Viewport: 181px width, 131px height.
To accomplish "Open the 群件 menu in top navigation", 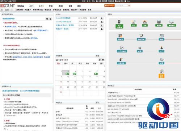I will pyautogui.click(x=79, y=6).
